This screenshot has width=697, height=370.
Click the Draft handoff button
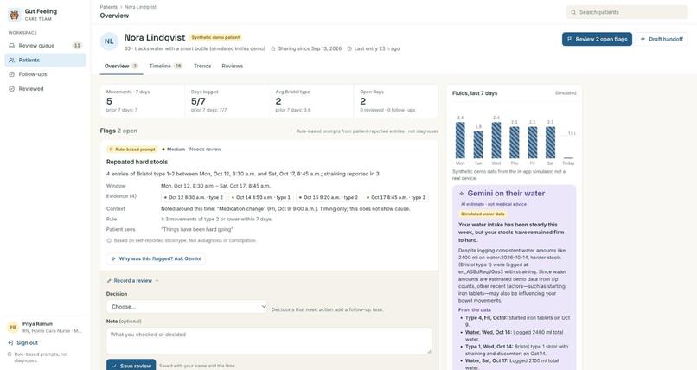click(662, 39)
